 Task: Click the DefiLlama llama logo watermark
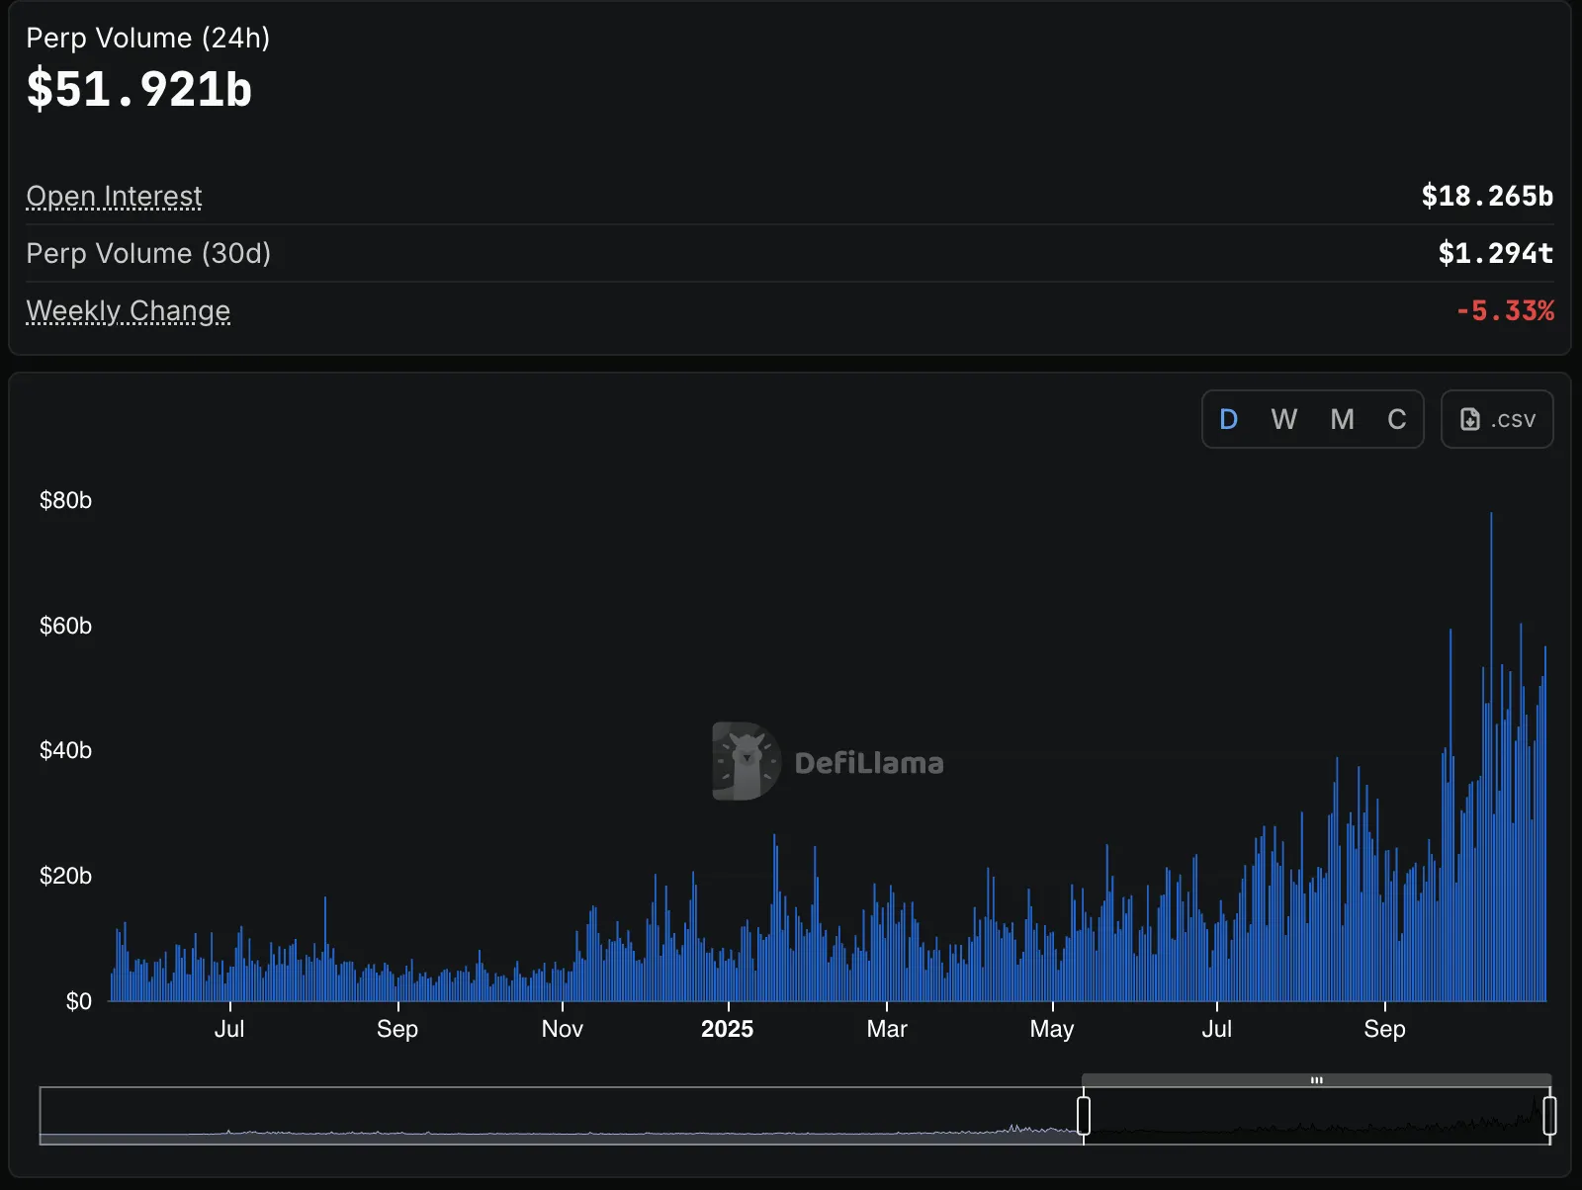point(742,761)
